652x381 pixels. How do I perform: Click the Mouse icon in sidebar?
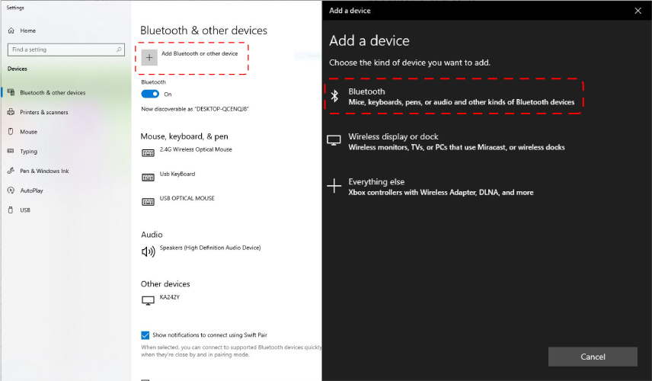(x=11, y=131)
